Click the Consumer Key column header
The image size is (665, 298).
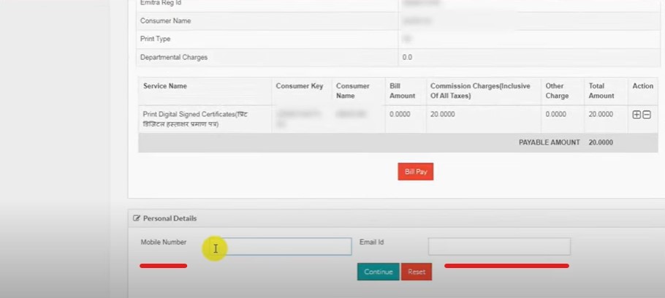299,86
